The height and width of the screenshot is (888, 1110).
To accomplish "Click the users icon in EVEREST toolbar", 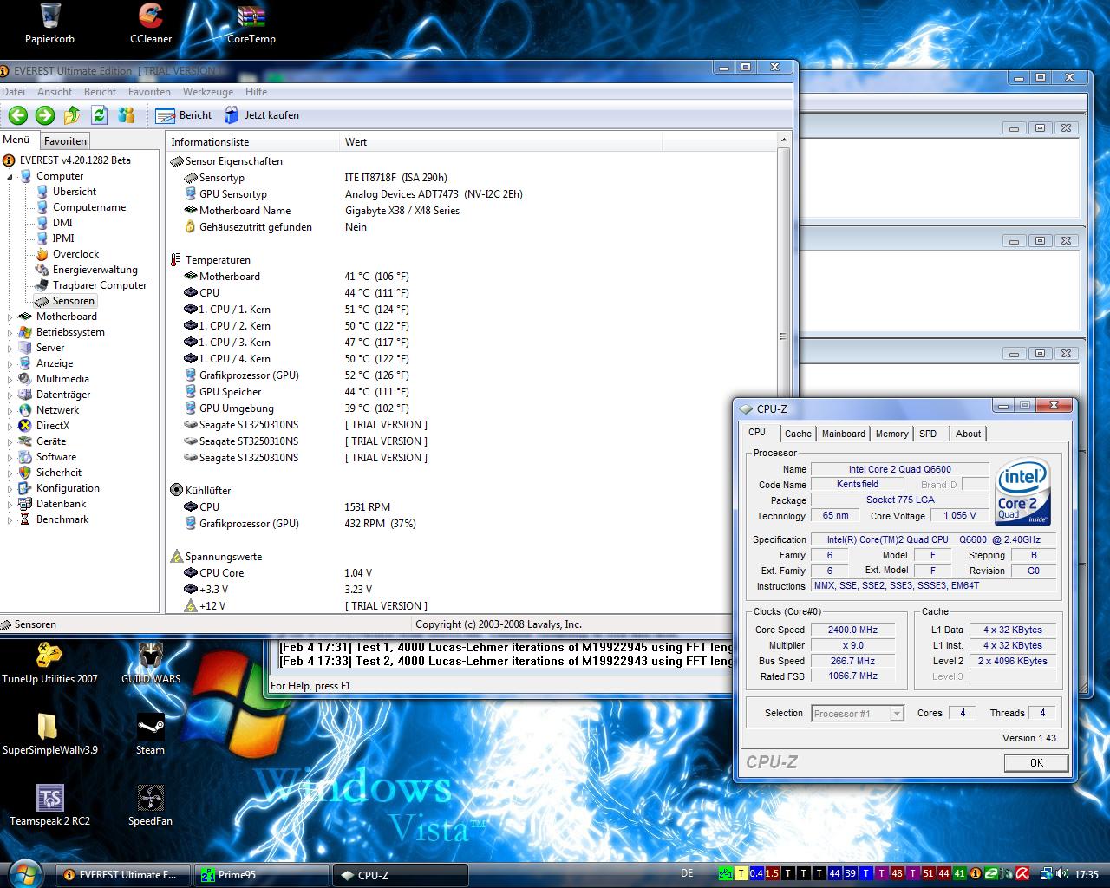I will 127,115.
